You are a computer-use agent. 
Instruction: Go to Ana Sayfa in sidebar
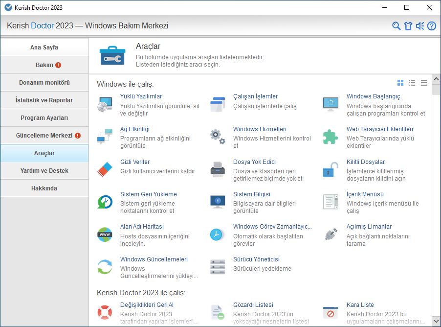[44, 47]
